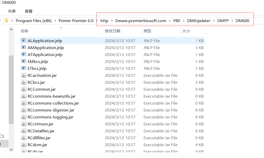Click the RCbcs.jar Java icon
The image size is (264, 158).
pyautogui.click(x=24, y=82)
